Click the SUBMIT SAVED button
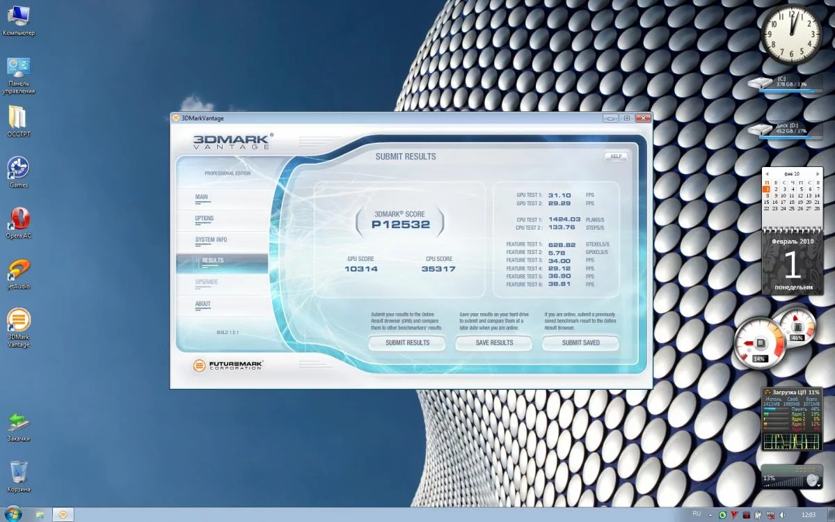The width and height of the screenshot is (835, 522). click(580, 342)
